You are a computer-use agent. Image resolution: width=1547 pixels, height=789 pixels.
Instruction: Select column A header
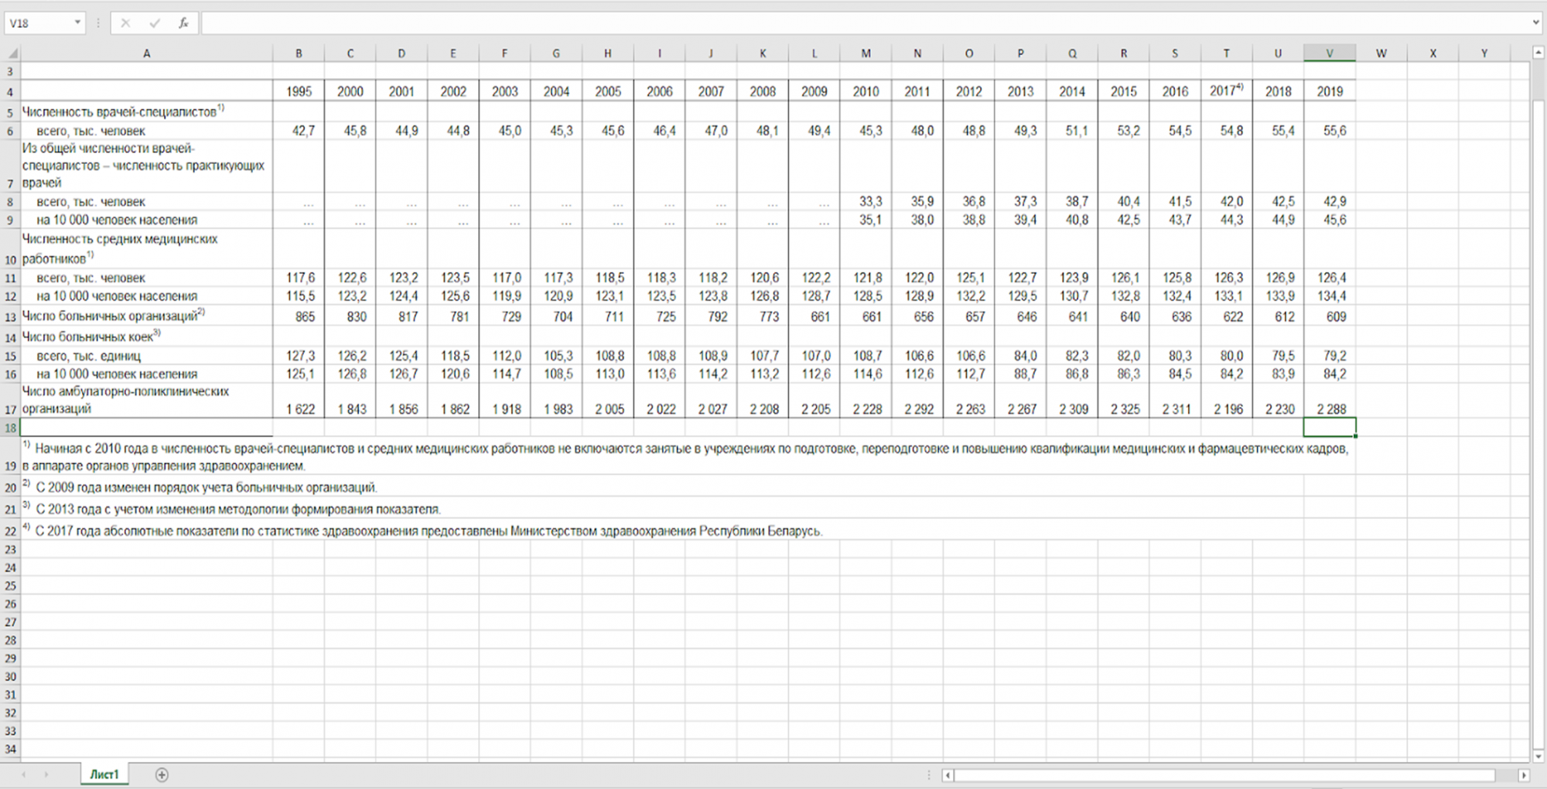tap(146, 53)
